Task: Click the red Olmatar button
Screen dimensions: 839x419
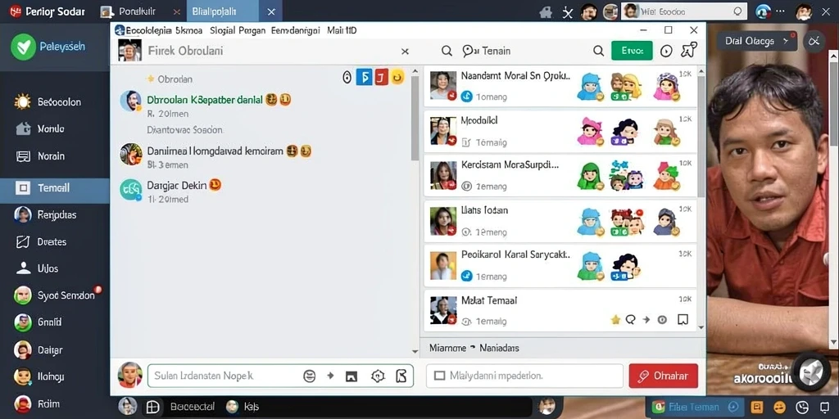Action: coord(664,376)
